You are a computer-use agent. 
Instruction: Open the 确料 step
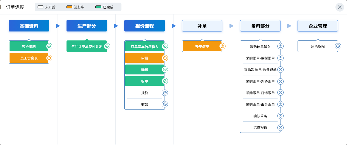(x=145, y=70)
